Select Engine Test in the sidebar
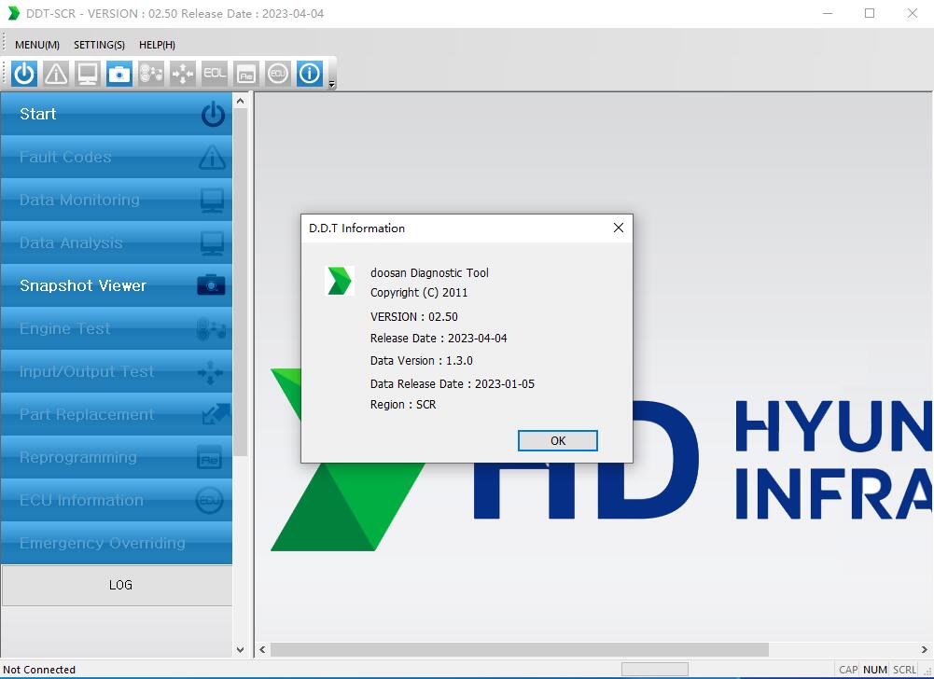This screenshot has height=679, width=934. (x=116, y=328)
